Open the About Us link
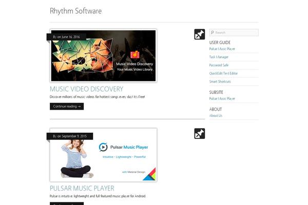The width and height of the screenshot is (308, 205). (x=216, y=116)
